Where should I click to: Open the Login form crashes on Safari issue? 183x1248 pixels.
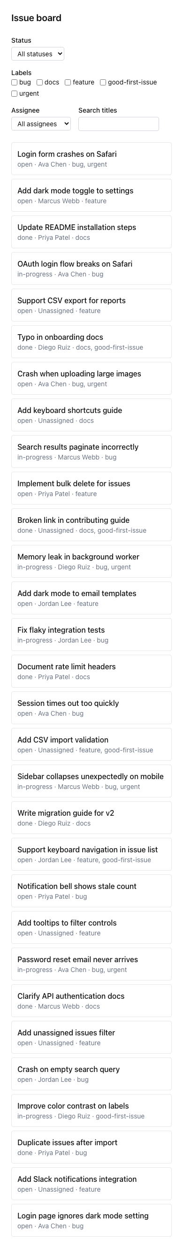(91, 159)
